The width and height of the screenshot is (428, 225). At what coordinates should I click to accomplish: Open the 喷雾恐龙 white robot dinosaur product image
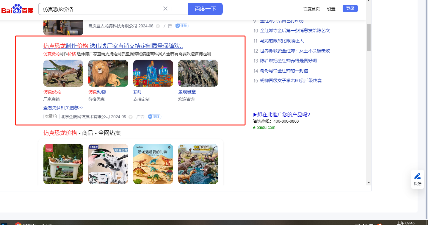tap(108, 164)
